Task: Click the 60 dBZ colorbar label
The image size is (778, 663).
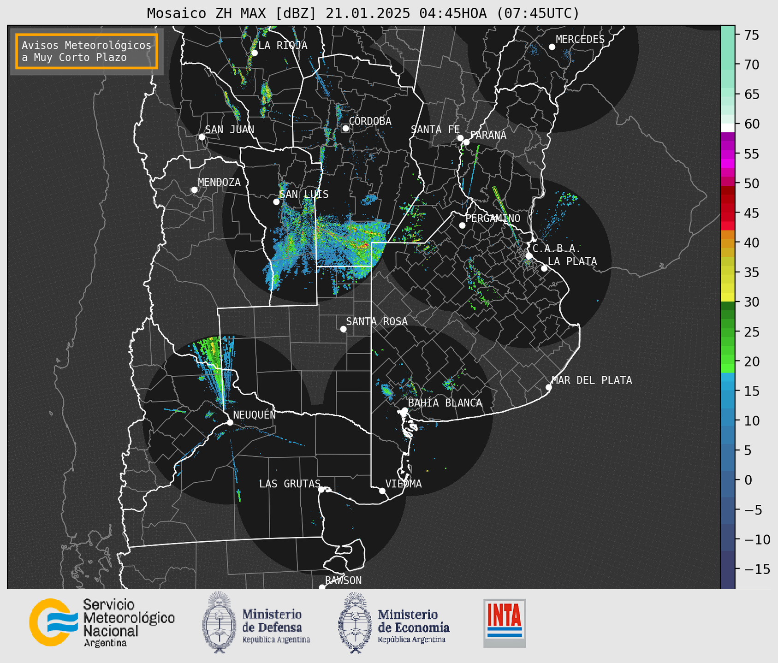Action: pos(751,124)
